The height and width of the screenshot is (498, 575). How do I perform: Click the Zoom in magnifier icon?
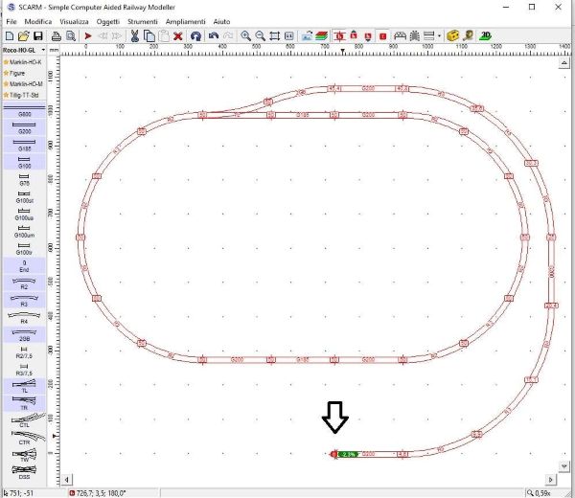pyautogui.click(x=245, y=35)
